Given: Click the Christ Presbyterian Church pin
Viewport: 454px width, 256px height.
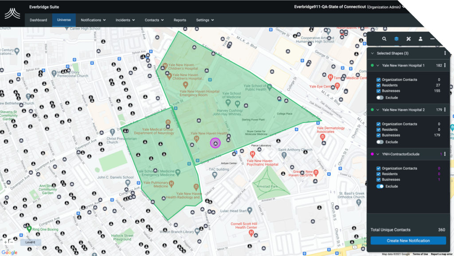Looking at the screenshot, I should click(x=113, y=132).
